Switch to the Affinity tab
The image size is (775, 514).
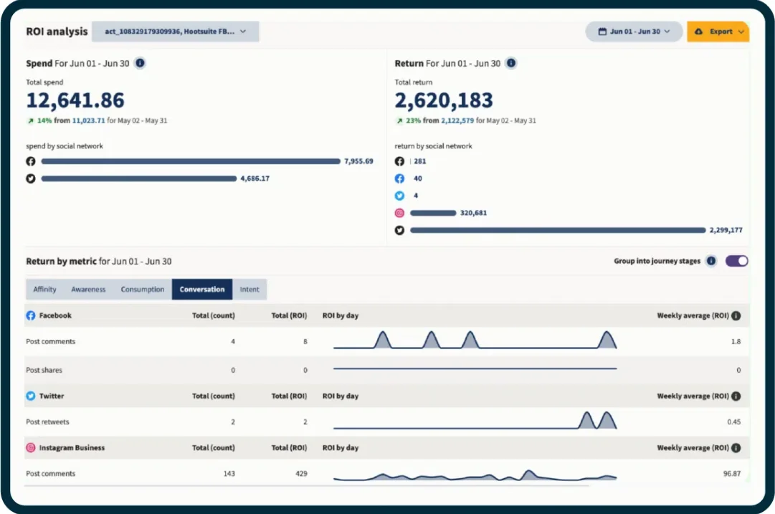coord(44,290)
